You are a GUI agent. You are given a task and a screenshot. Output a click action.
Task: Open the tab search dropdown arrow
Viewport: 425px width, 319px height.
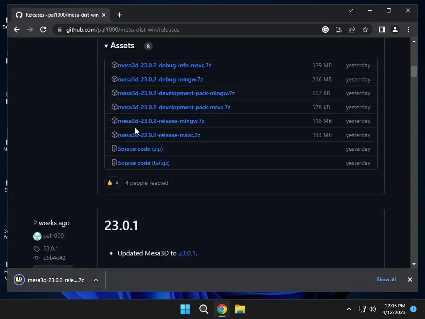350,10
